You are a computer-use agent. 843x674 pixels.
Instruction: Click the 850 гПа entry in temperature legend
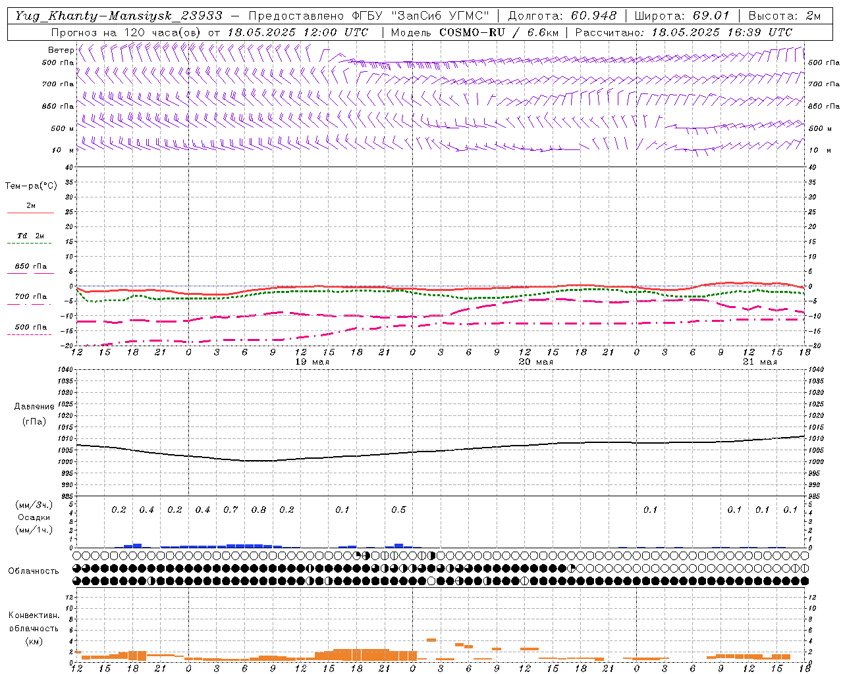pyautogui.click(x=30, y=267)
